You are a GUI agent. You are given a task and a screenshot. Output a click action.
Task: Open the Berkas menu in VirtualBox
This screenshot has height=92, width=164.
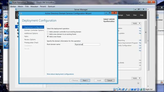click(13, 6)
